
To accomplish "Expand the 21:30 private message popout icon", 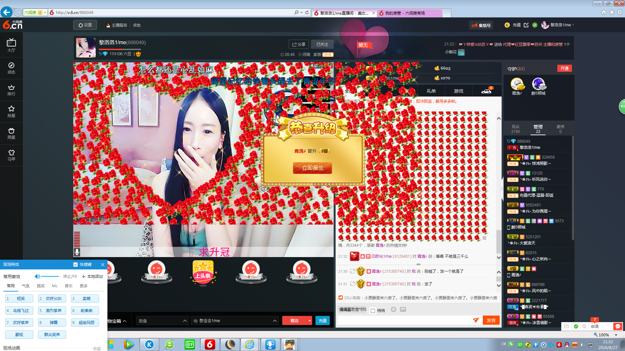I will coord(353,271).
